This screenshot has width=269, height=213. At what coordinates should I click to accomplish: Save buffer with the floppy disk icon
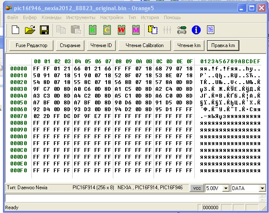click(44, 30)
